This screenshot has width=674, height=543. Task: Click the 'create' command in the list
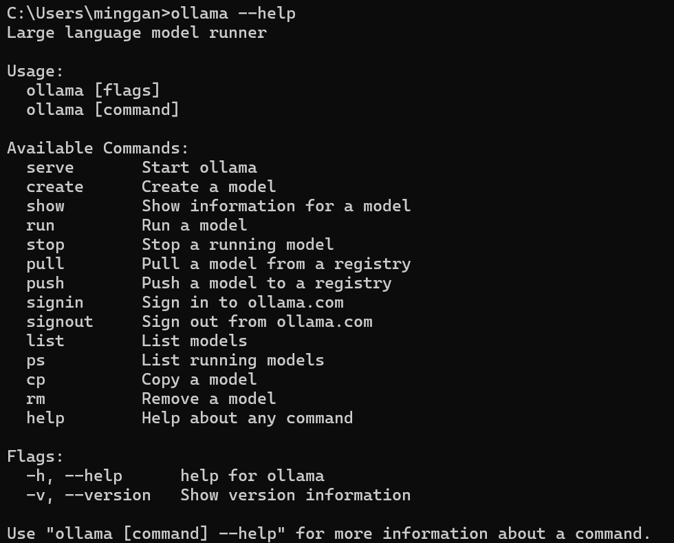click(x=54, y=187)
